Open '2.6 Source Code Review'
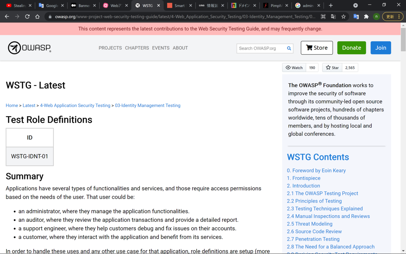Screen dimensions: 406x254 pyautogui.click(x=314, y=231)
